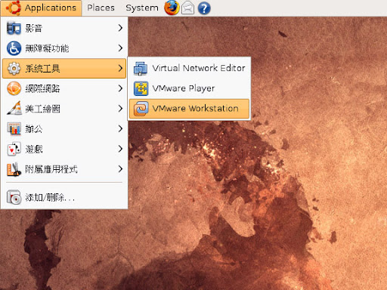Expand the 網際網路 submenu arrow
The height and width of the screenshot is (290, 387).
tap(120, 88)
